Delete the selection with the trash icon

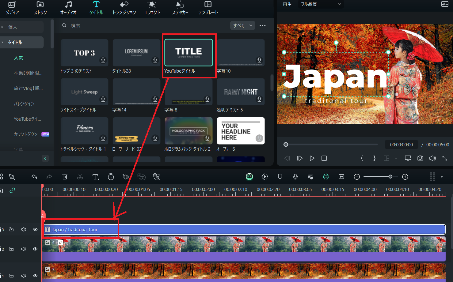point(65,177)
